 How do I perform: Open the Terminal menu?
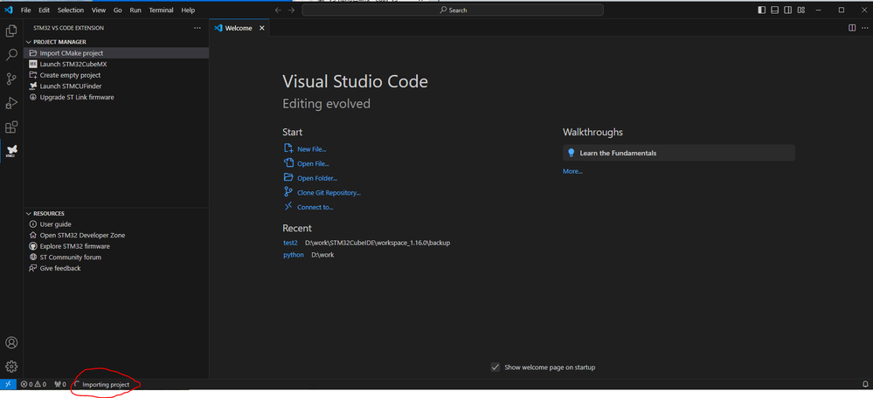pyautogui.click(x=161, y=10)
